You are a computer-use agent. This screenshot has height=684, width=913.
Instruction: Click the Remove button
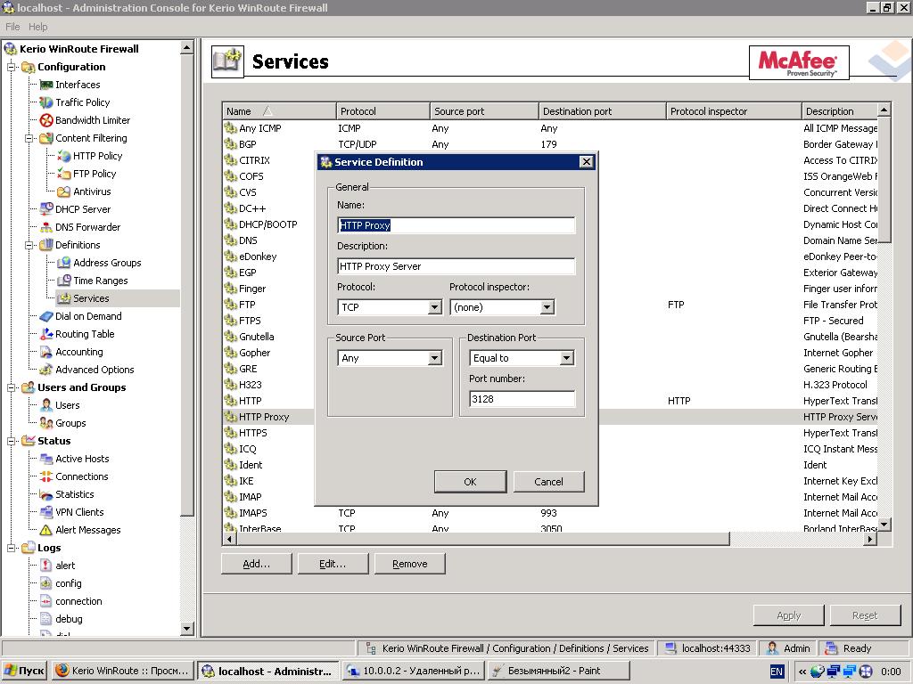click(410, 564)
